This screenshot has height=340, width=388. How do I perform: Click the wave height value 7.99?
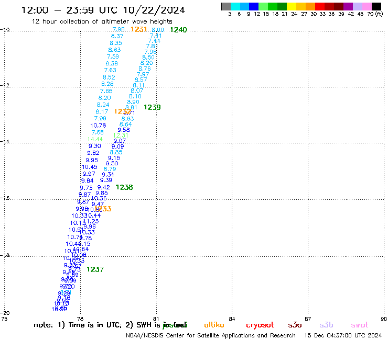tap(100, 119)
